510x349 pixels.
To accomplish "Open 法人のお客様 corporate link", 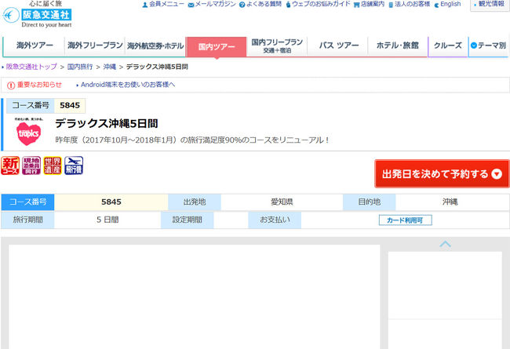I will click(x=410, y=4).
